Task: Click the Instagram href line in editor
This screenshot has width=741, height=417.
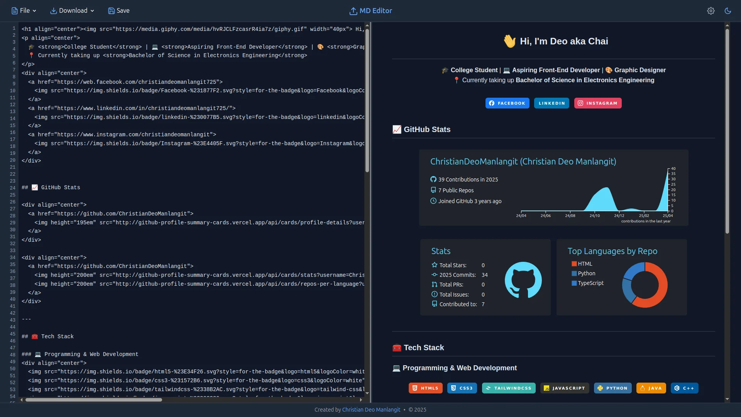Action: pos(122,134)
